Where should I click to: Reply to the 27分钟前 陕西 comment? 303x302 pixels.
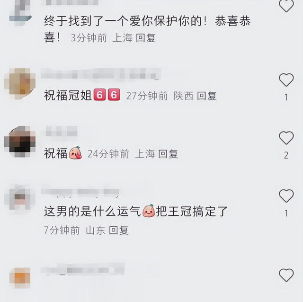tap(206, 96)
